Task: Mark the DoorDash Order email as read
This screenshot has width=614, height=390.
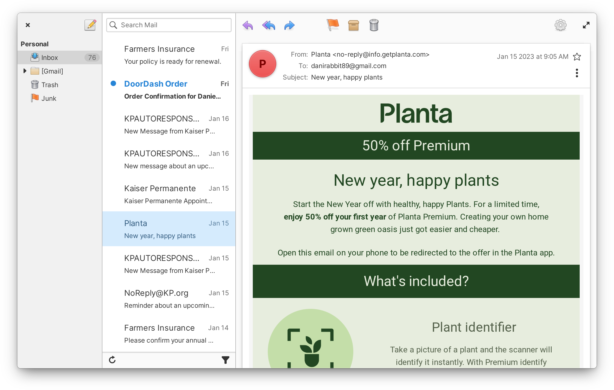Action: 113,84
